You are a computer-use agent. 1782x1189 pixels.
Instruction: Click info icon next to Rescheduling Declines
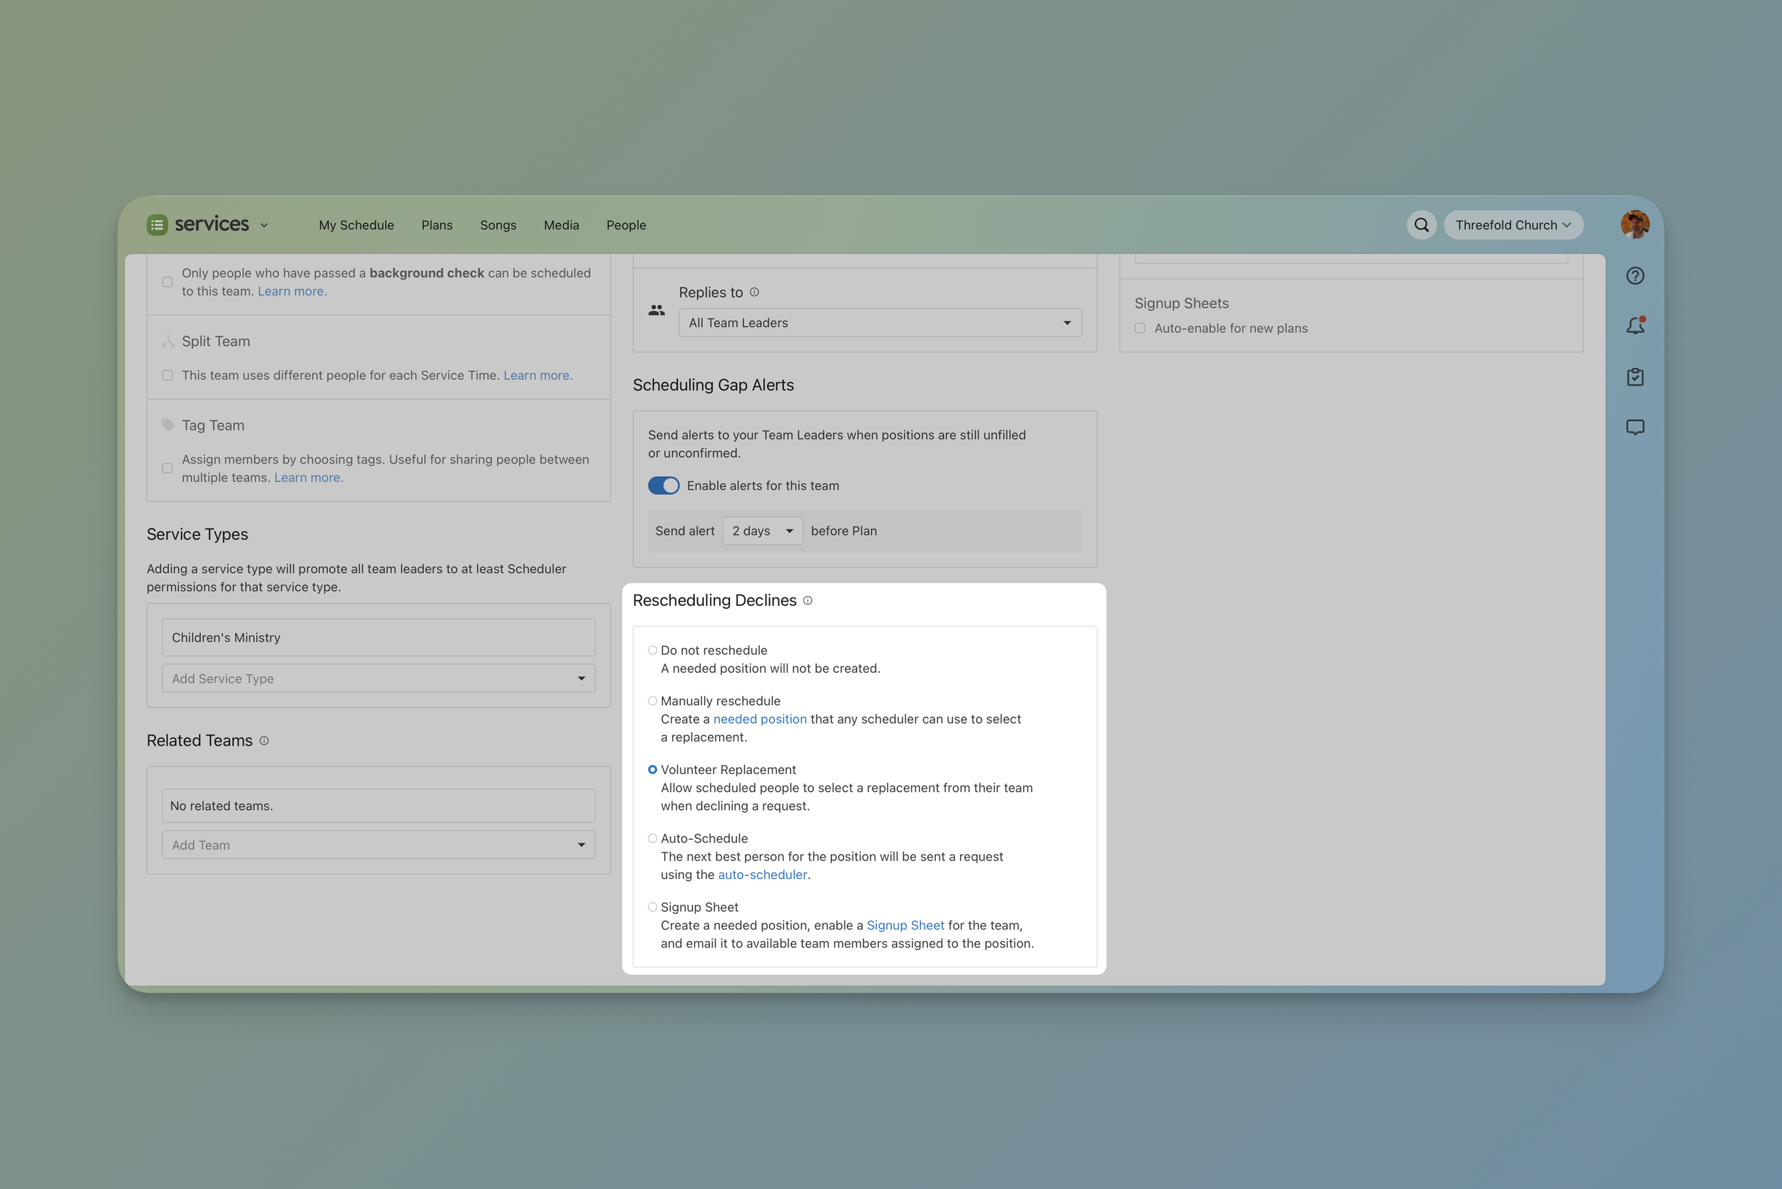click(808, 601)
